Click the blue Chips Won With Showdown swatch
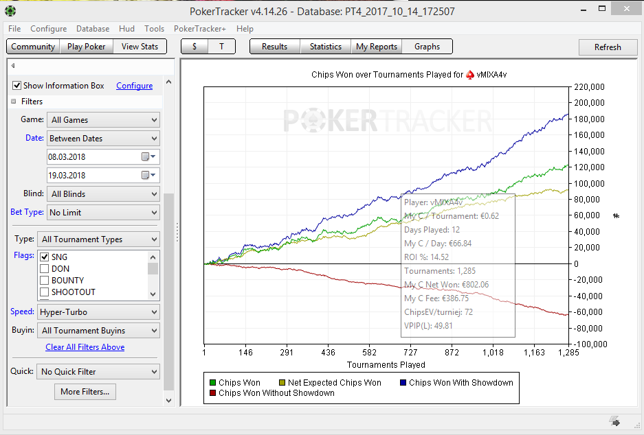644x435 pixels. pyautogui.click(x=403, y=383)
